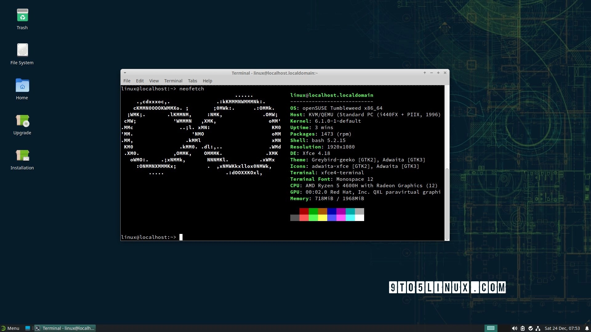Click the battery power manager icon

pos(523,328)
